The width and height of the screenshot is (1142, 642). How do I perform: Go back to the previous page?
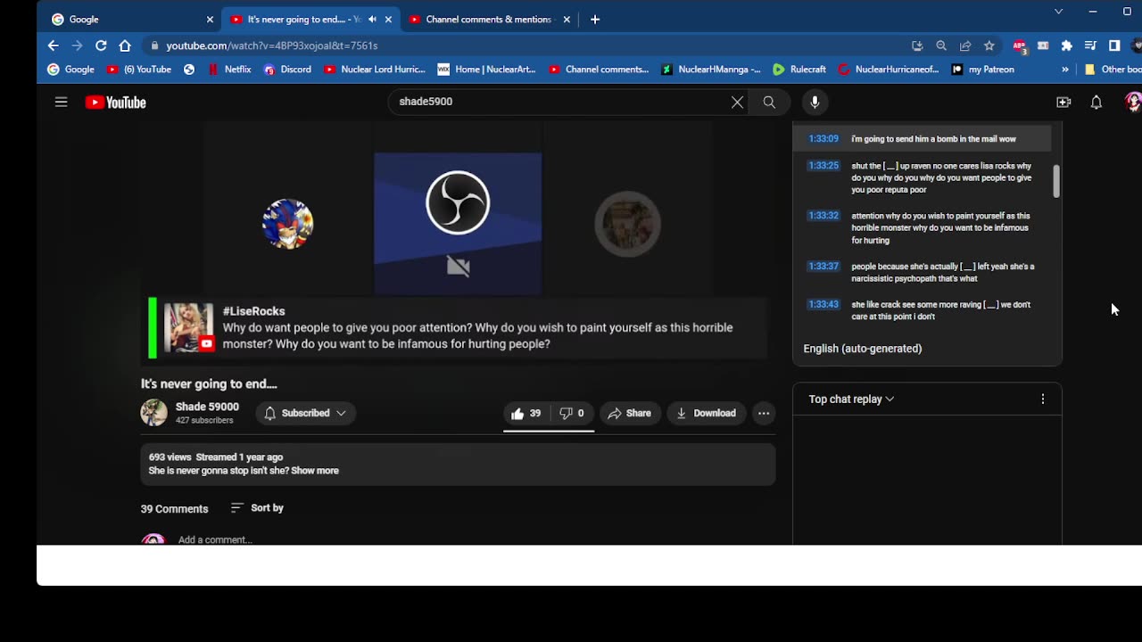[x=53, y=45]
